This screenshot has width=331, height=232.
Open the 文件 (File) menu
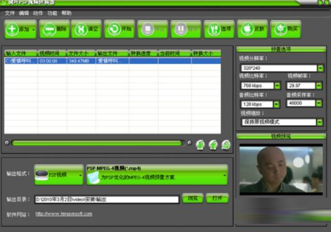point(9,12)
